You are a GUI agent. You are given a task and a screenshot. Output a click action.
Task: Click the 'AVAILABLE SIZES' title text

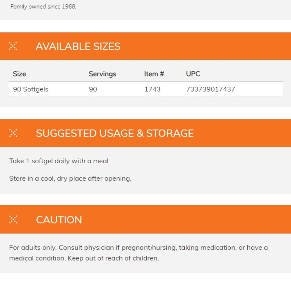point(78,46)
